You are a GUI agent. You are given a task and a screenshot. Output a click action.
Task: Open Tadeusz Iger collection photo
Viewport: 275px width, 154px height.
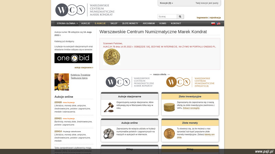tap(62, 82)
